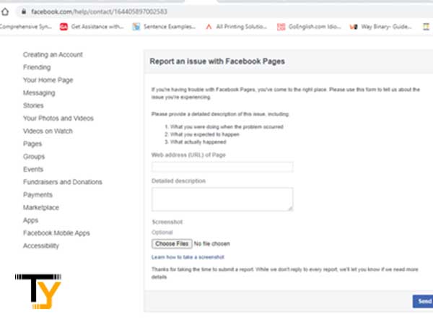Click the last bookmark icon on bar
Viewport: 433px width, 325px height.
[x=427, y=27]
